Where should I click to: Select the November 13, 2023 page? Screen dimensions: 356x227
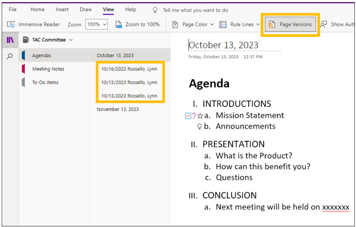118,109
